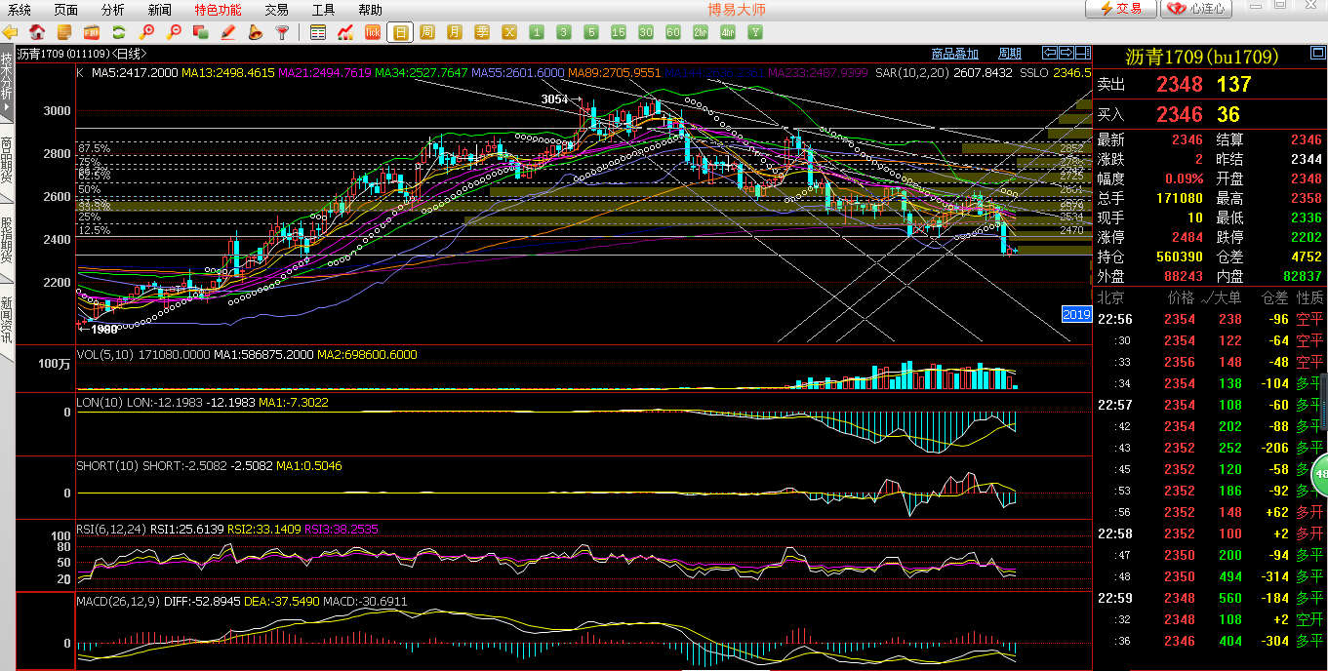Zoom out with the minus magnifier icon

point(175,32)
